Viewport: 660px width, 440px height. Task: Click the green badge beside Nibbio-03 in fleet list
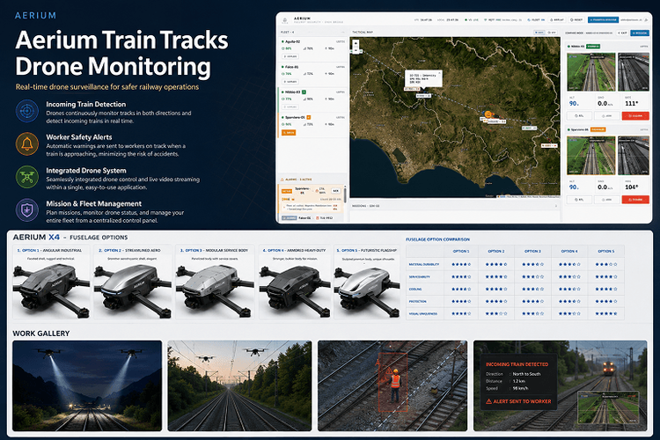[x=304, y=92]
